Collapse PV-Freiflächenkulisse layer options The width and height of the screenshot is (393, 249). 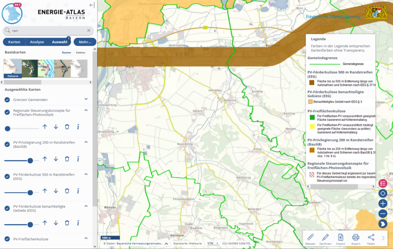[x=86, y=238]
